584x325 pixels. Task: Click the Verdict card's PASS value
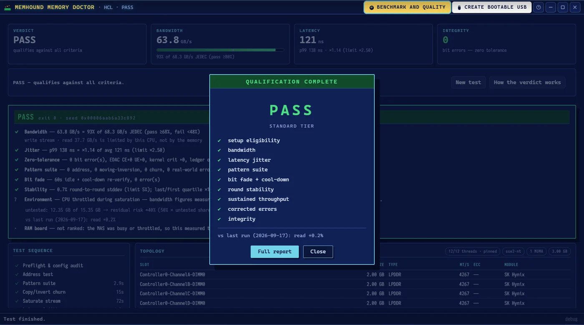25,40
